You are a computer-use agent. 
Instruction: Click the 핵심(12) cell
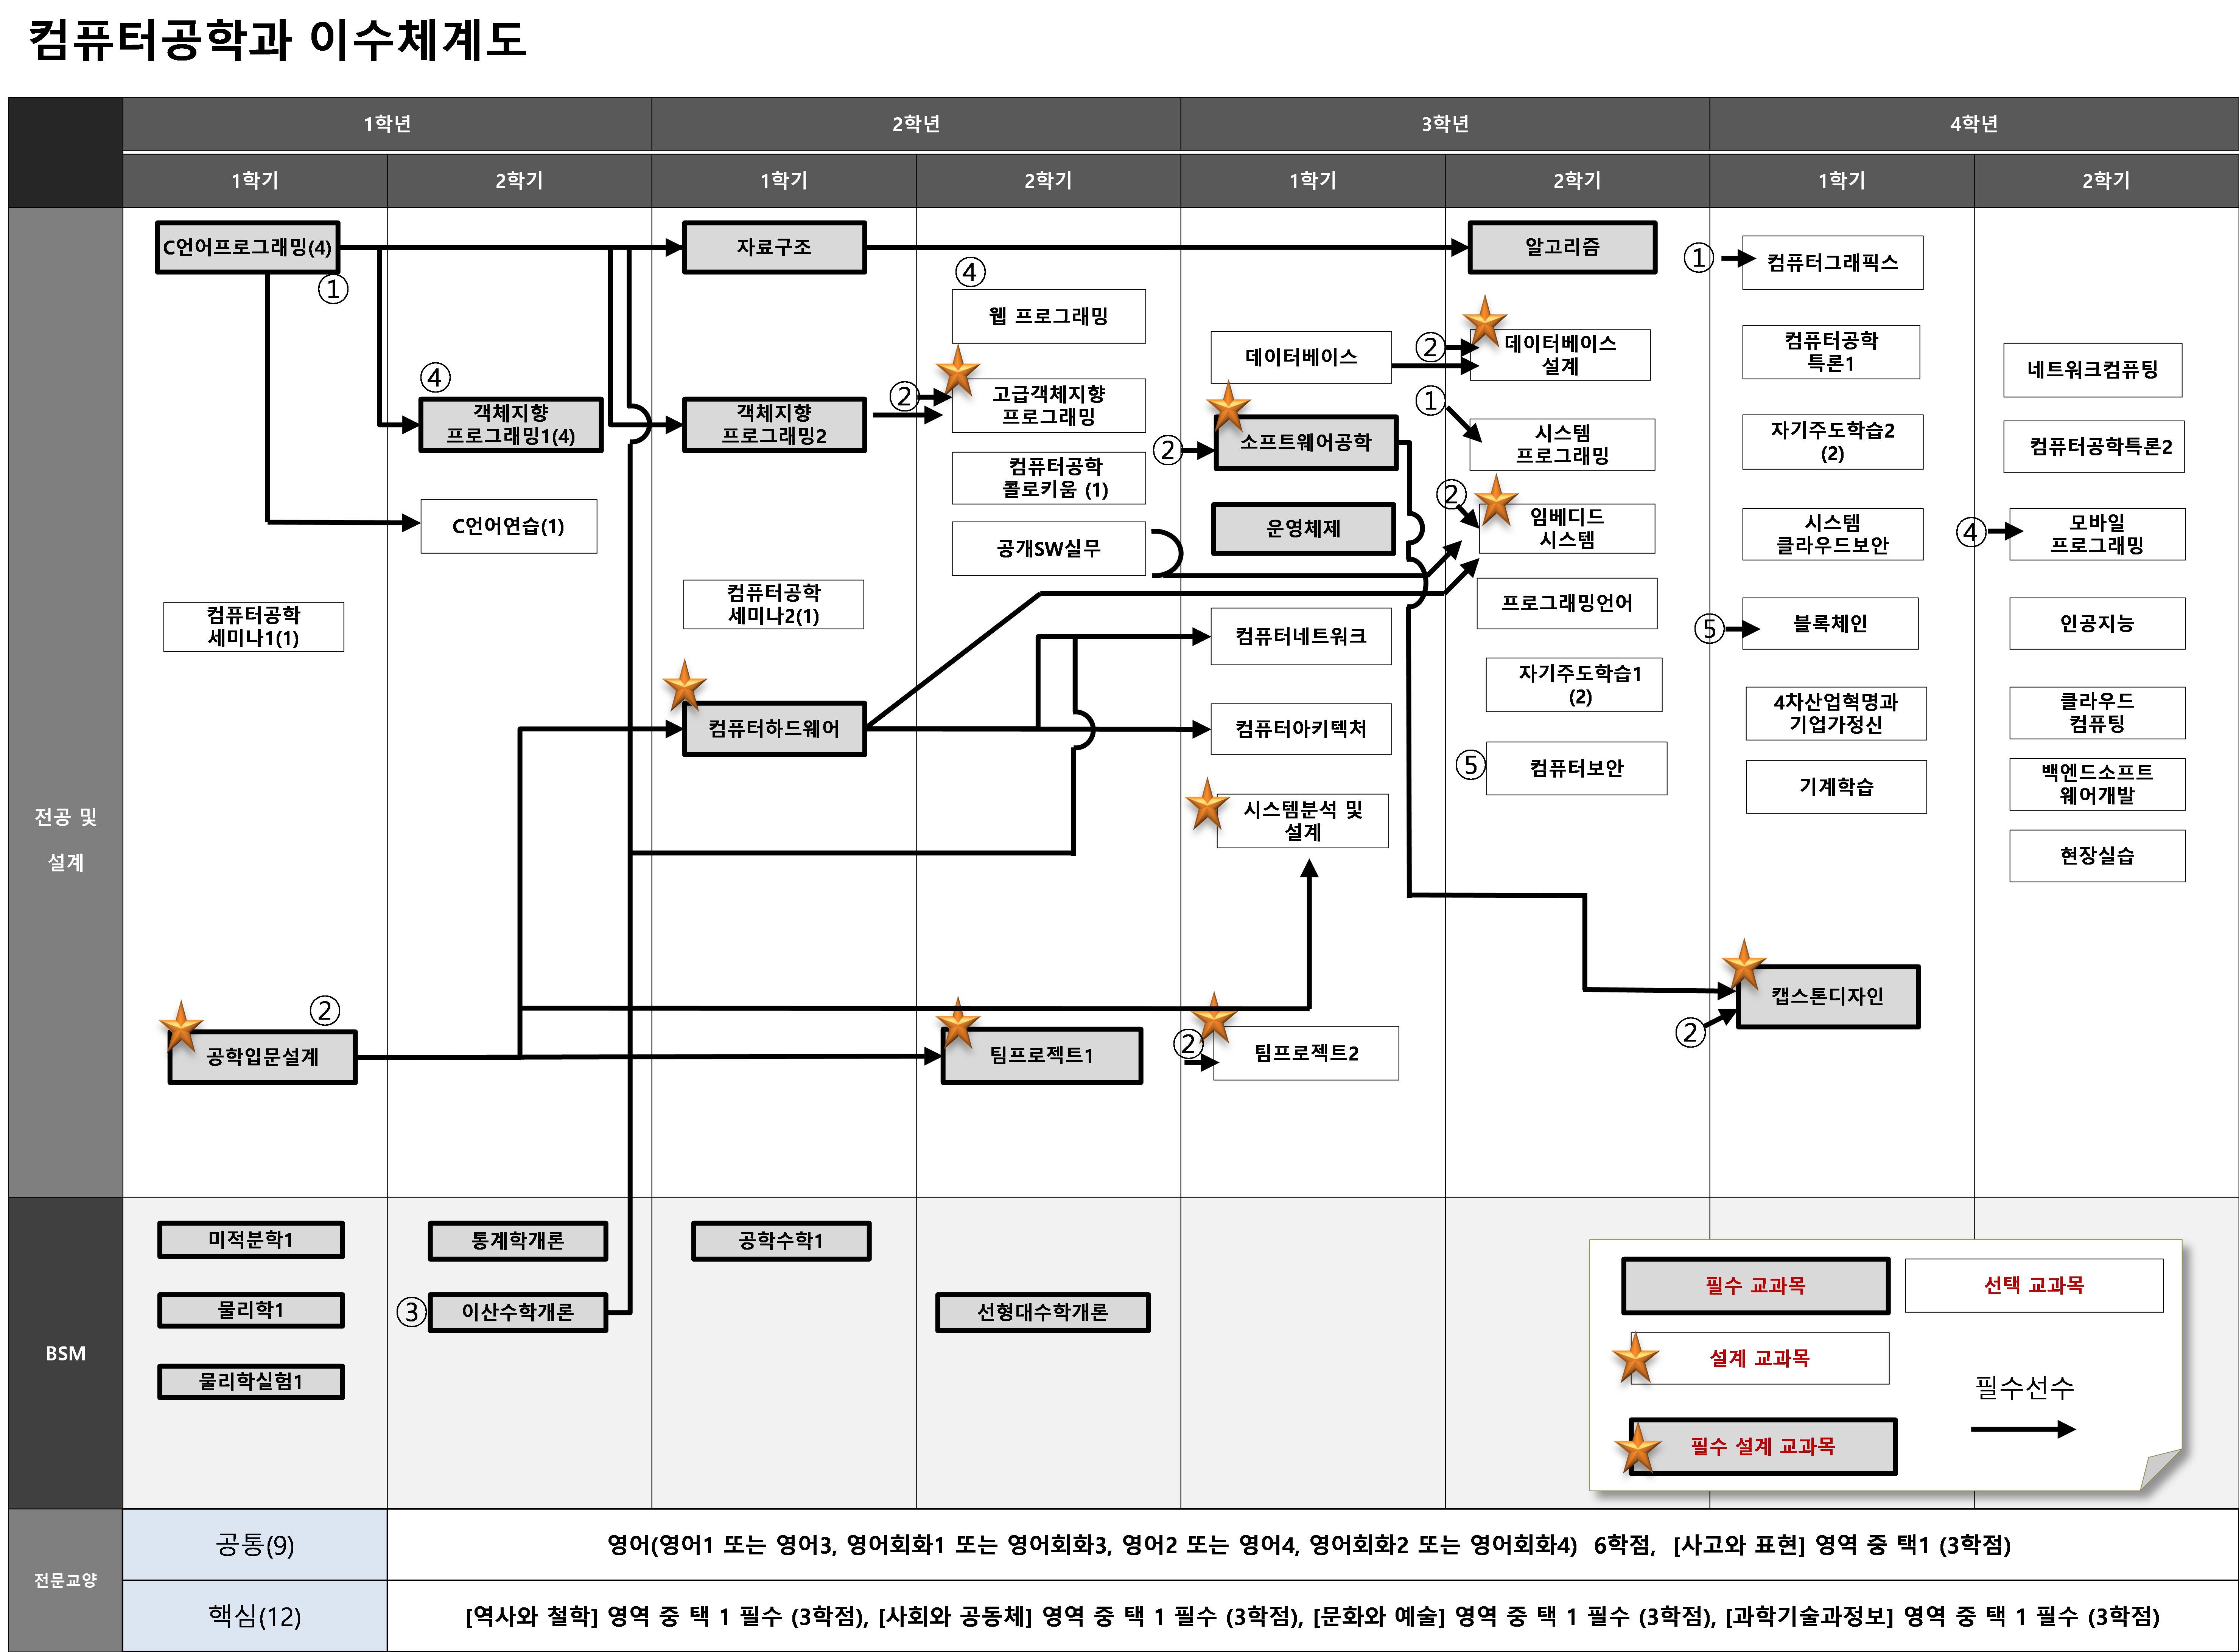(x=255, y=1616)
